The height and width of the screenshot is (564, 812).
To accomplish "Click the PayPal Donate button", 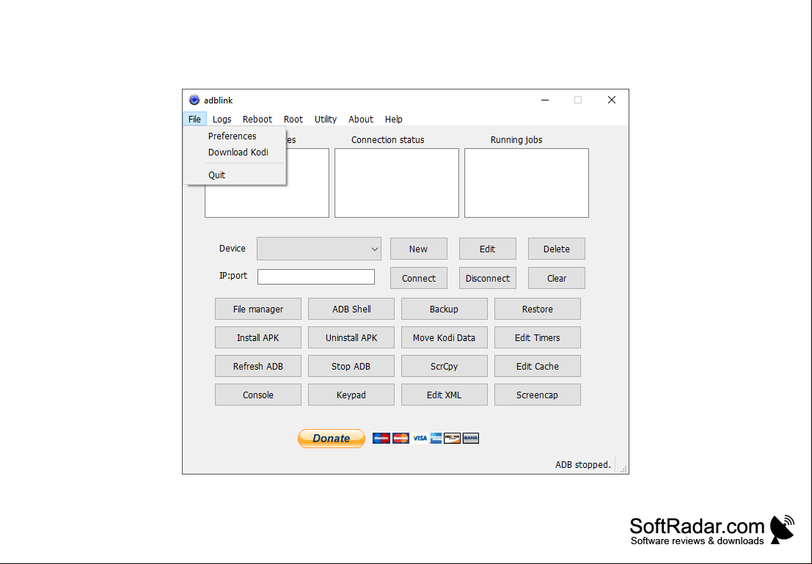I will [332, 438].
